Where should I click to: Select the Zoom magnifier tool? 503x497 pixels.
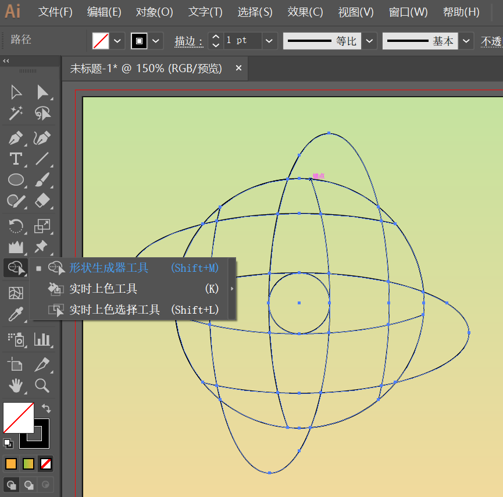42,386
